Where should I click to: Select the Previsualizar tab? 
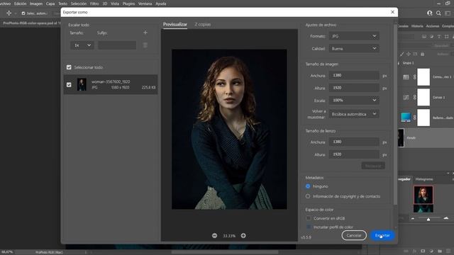click(175, 24)
